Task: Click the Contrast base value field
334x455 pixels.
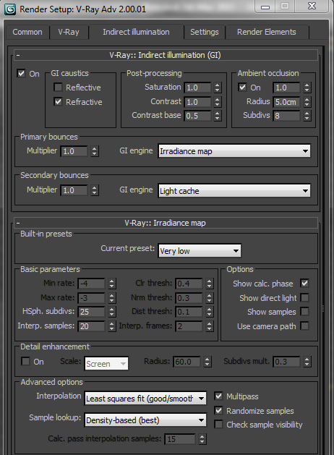Action: [198, 116]
